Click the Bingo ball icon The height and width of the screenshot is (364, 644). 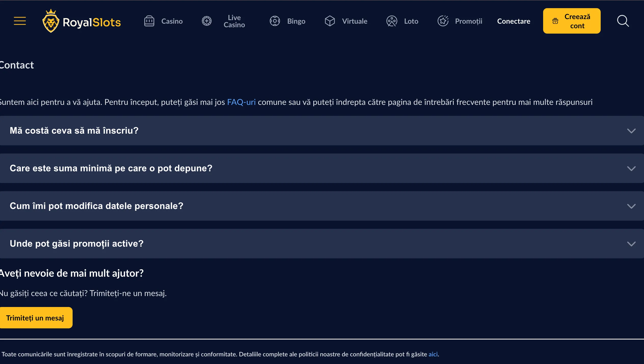[275, 21]
